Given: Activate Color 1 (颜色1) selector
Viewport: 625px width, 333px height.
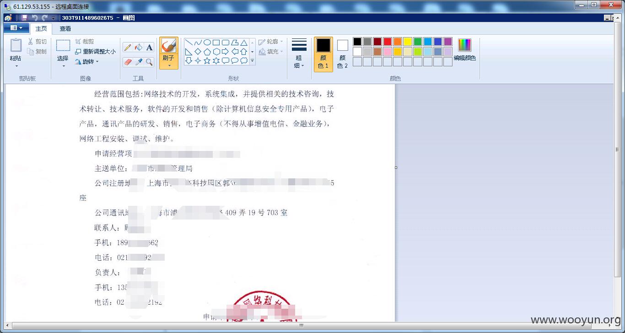Looking at the screenshot, I should [323, 54].
